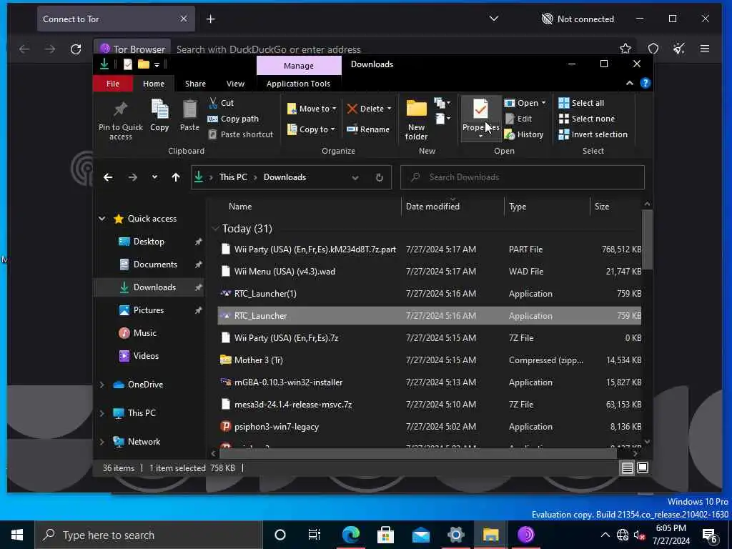Click Explorer help question mark icon
Screen dimensions: 732x549
point(646,83)
